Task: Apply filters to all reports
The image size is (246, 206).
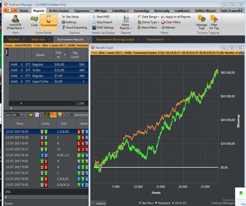Action: pyautogui.click(x=176, y=17)
